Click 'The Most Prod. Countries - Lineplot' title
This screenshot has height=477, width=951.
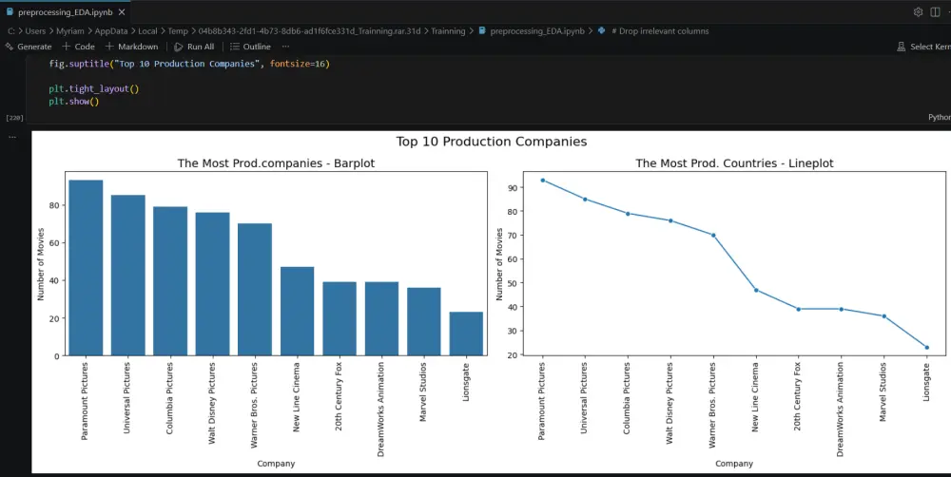tap(734, 163)
